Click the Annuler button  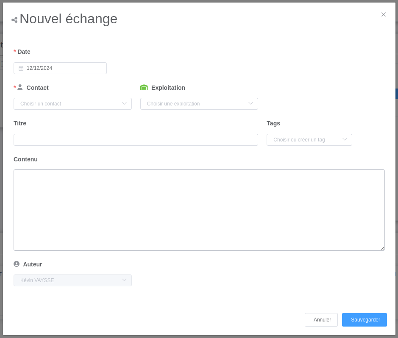tap(321, 319)
